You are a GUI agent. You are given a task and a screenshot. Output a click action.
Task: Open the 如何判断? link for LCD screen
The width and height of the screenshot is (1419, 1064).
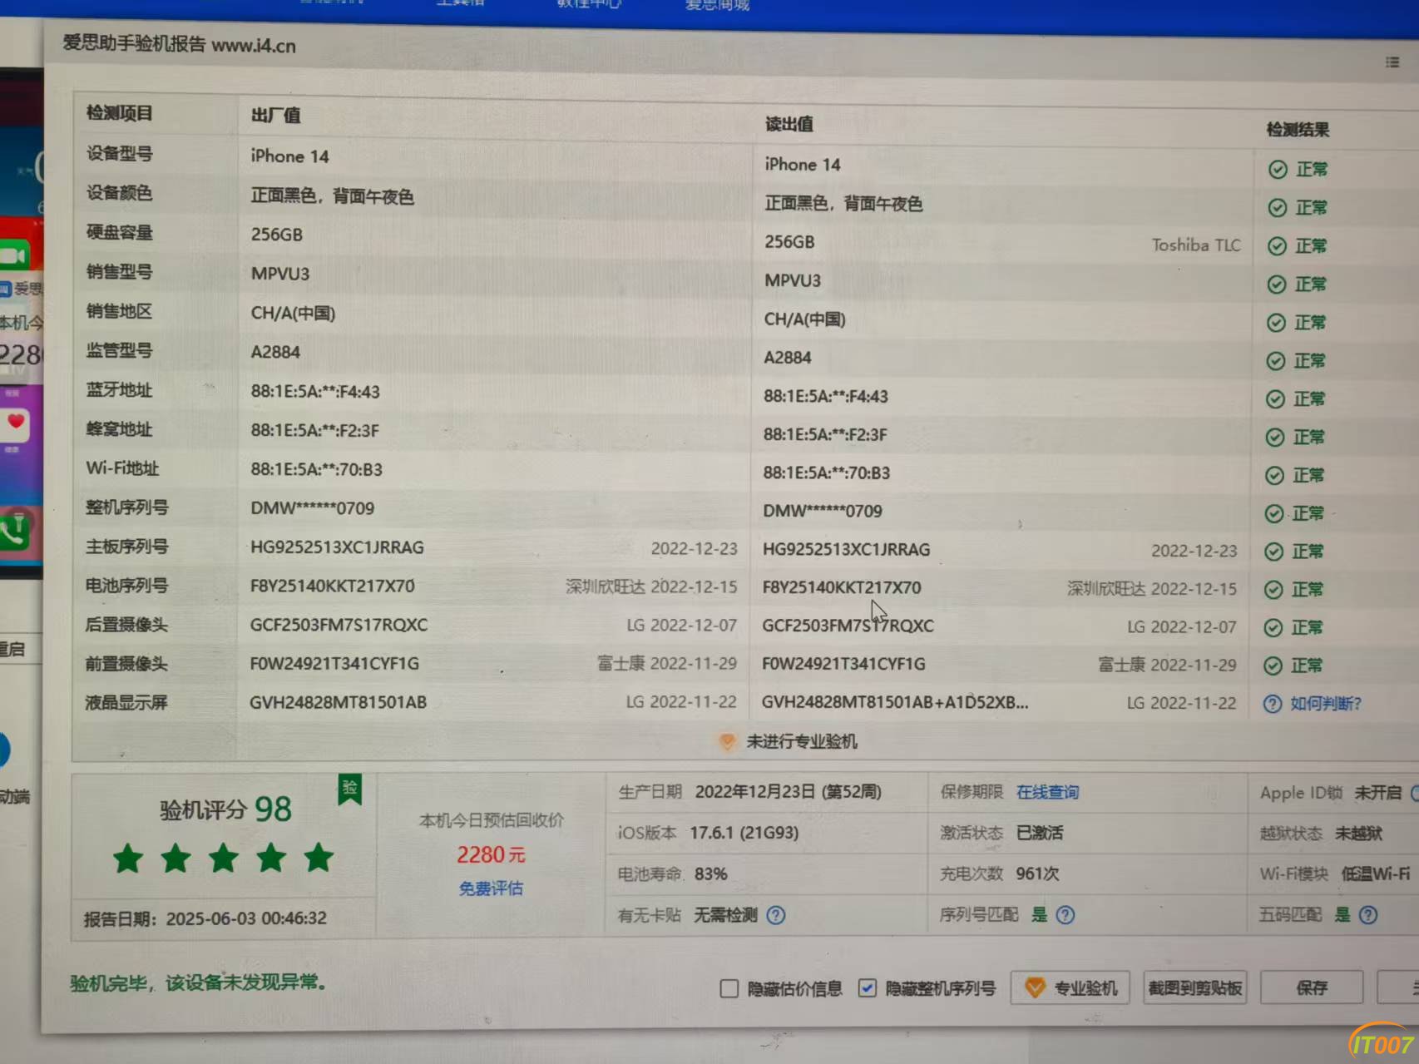1326,704
